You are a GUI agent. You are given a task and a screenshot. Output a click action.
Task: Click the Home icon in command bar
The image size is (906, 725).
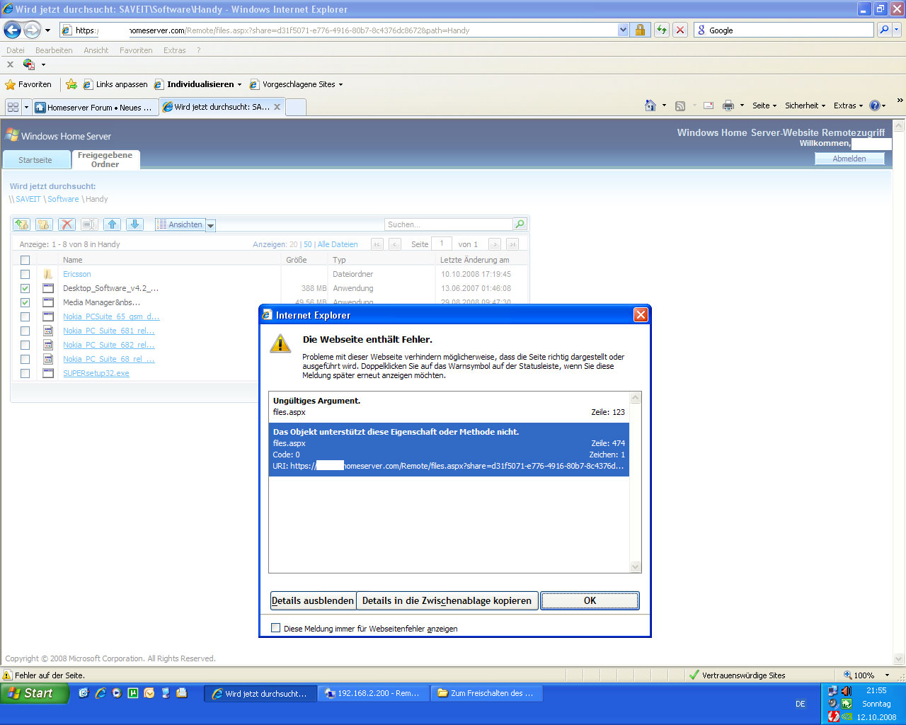click(650, 105)
